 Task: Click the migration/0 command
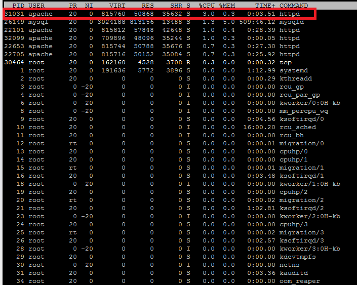tap(302, 143)
